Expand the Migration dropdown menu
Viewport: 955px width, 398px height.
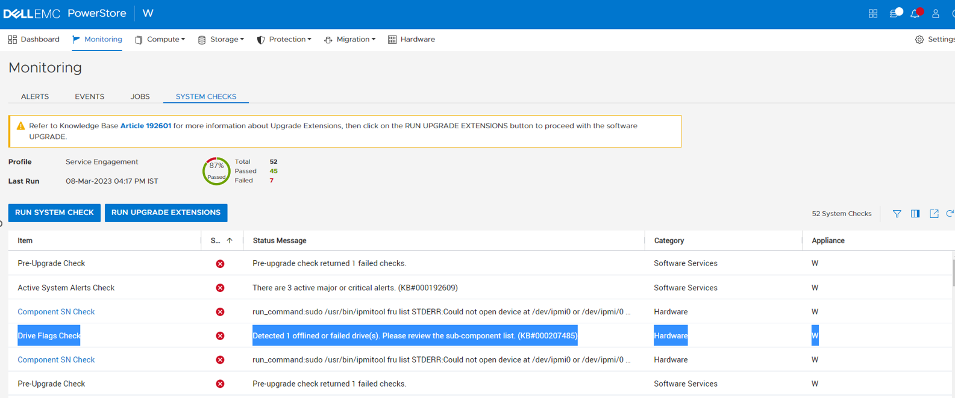pos(350,40)
